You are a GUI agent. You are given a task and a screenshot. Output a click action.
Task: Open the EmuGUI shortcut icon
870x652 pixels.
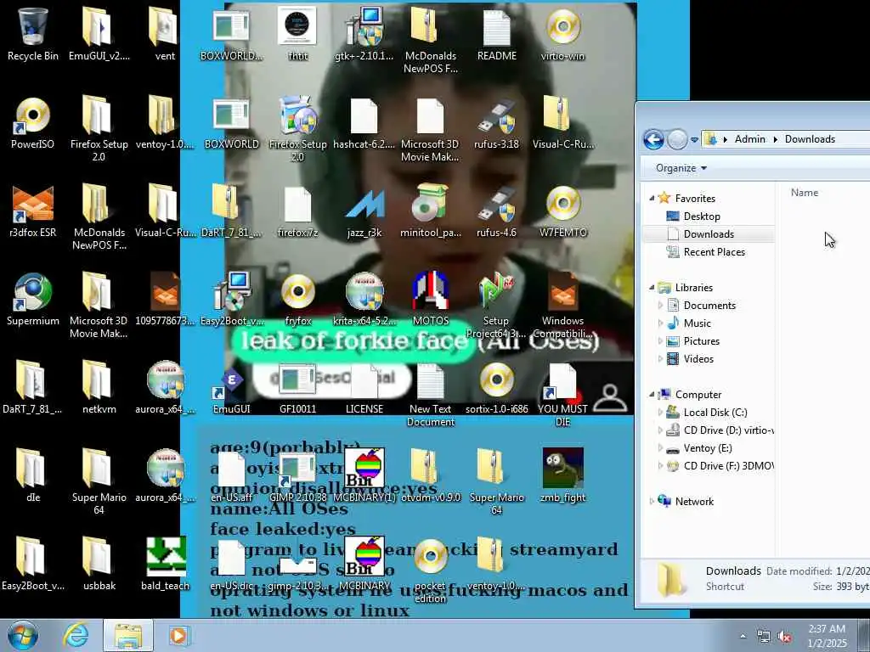(231, 387)
